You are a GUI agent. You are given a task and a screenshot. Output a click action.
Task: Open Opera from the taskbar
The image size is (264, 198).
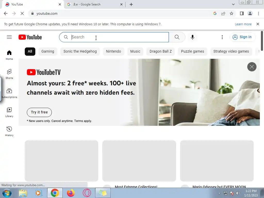pyautogui.click(x=87, y=193)
